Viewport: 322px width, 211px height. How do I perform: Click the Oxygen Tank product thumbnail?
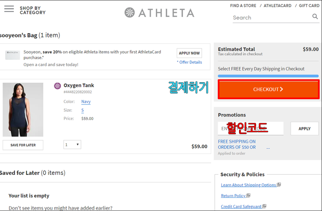[23, 110]
